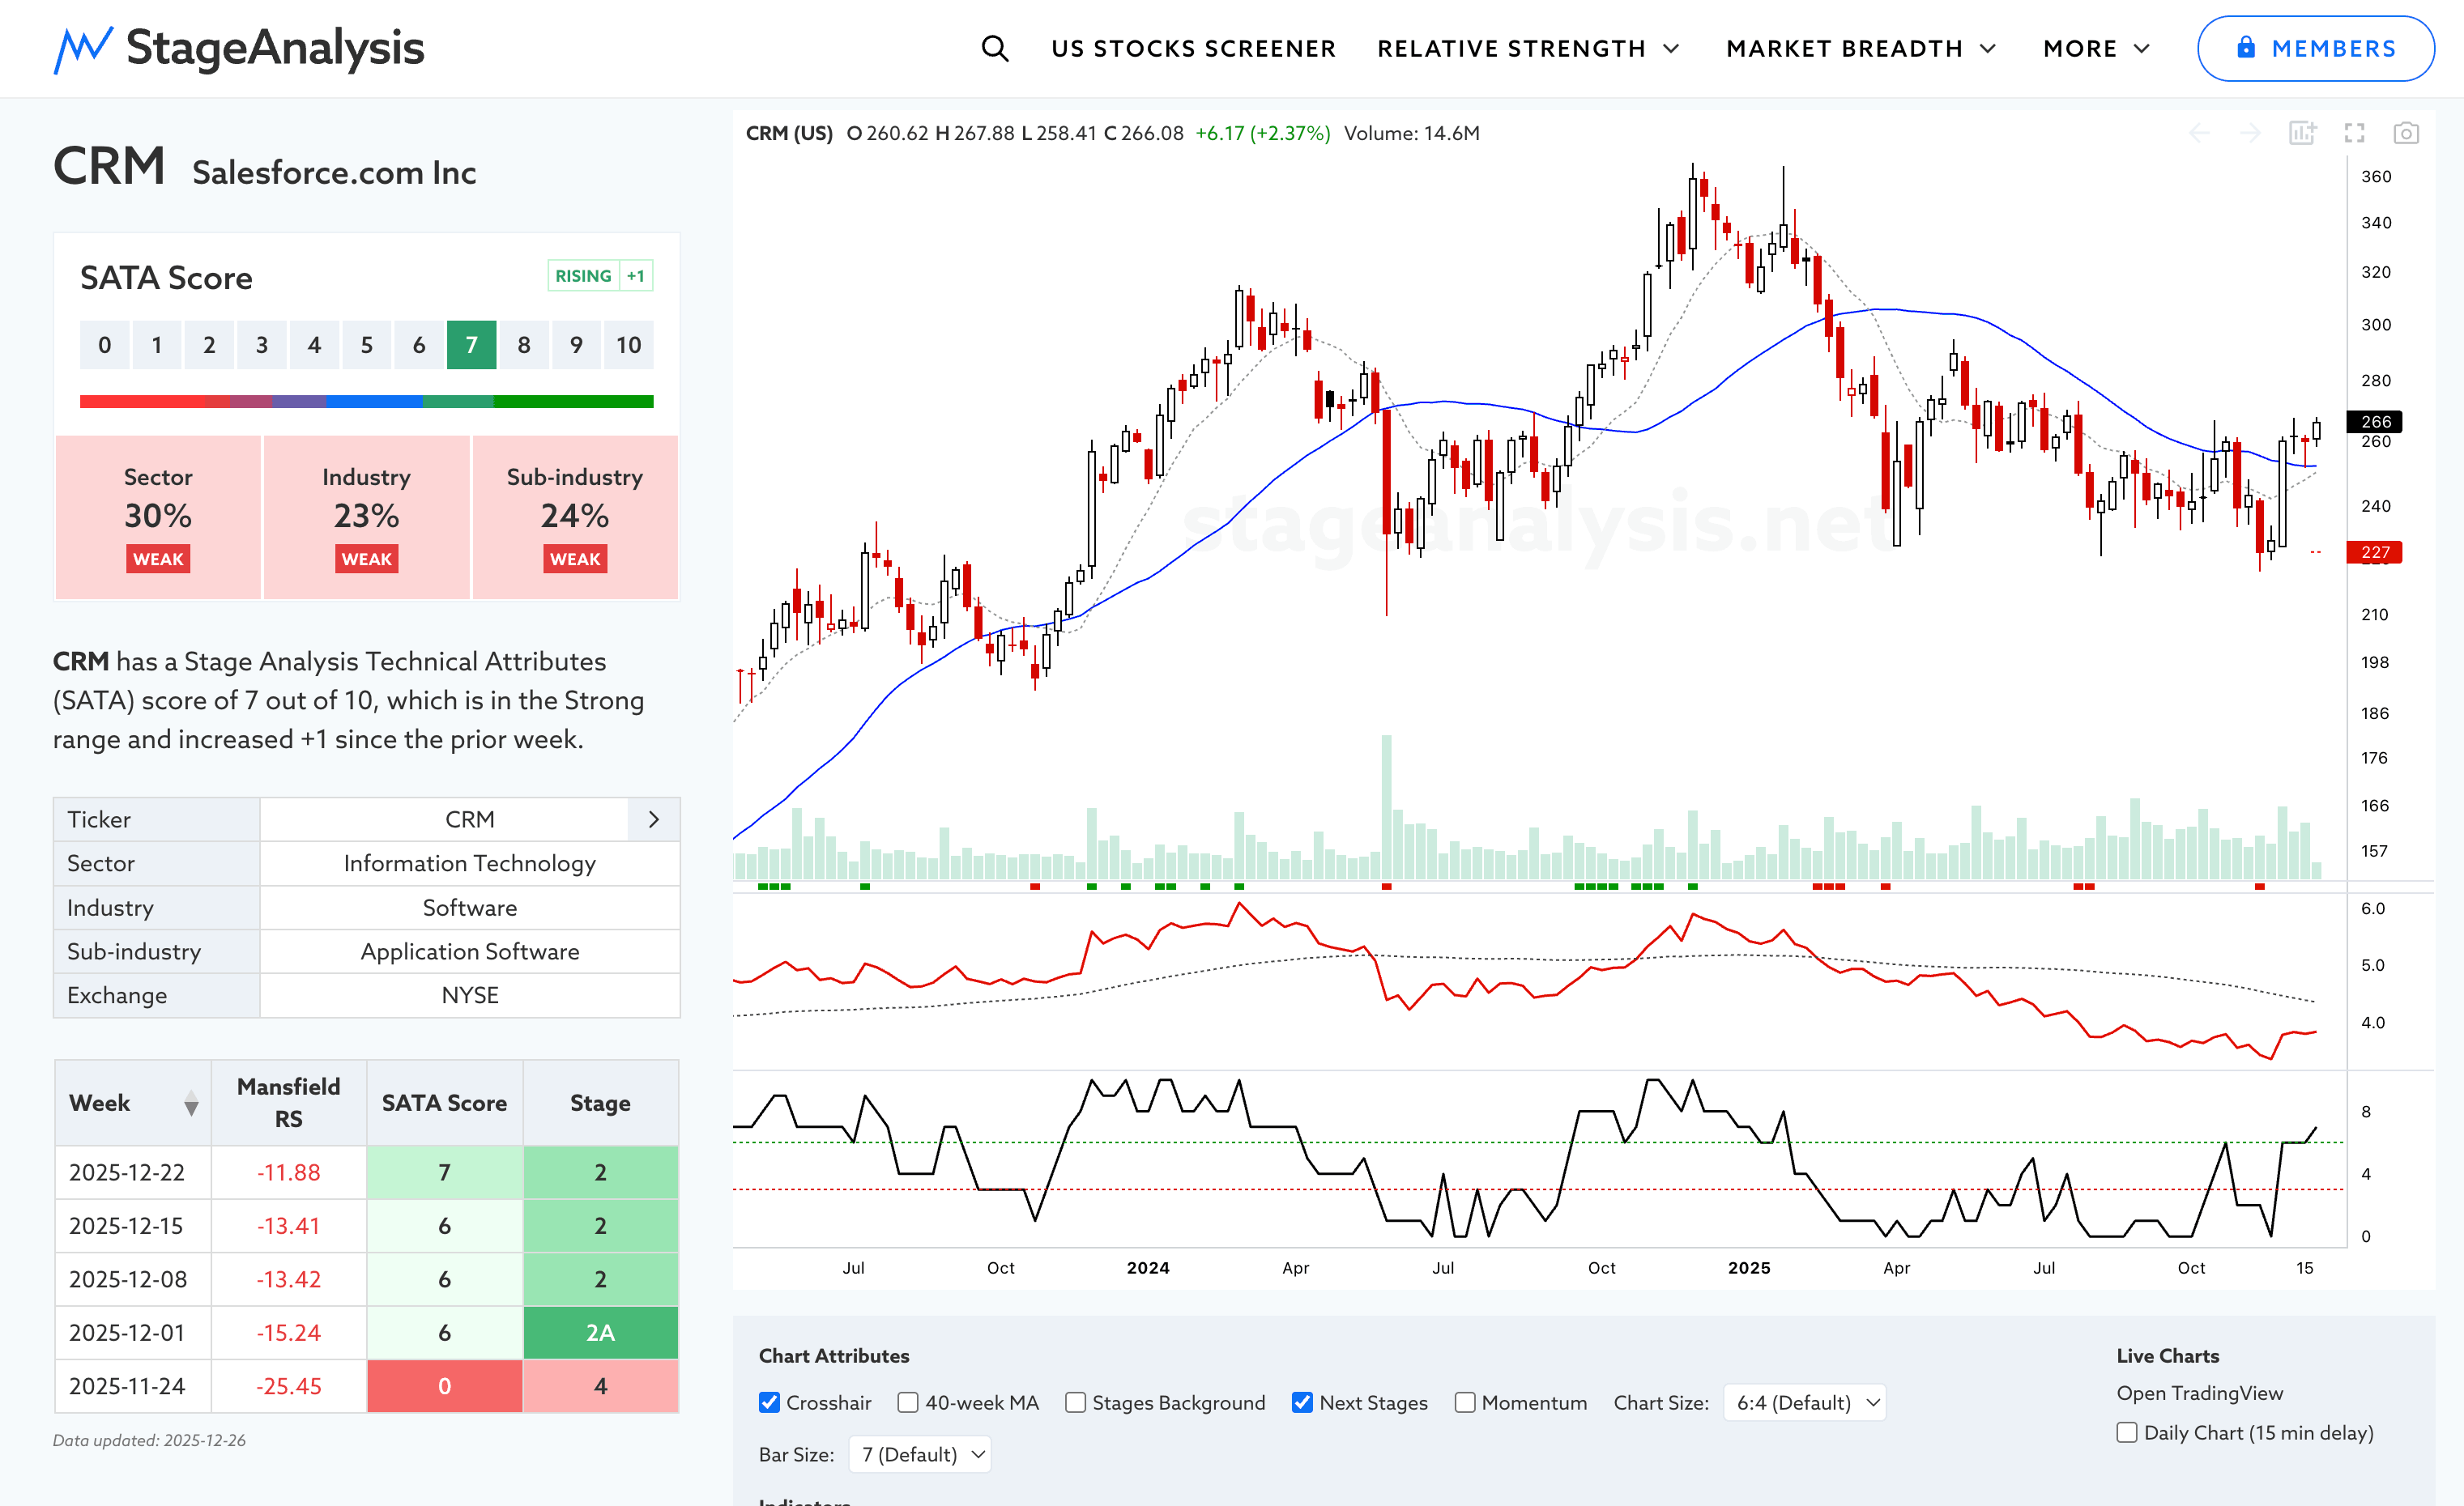This screenshot has width=2464, height=1506.
Task: Disable the Crosshair checkbox
Action: pyautogui.click(x=769, y=1402)
